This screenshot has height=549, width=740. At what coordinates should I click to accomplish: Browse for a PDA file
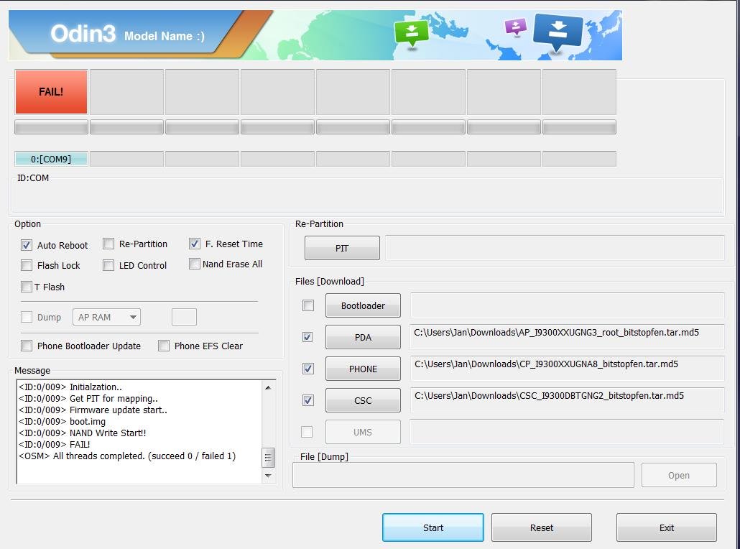pyautogui.click(x=363, y=337)
